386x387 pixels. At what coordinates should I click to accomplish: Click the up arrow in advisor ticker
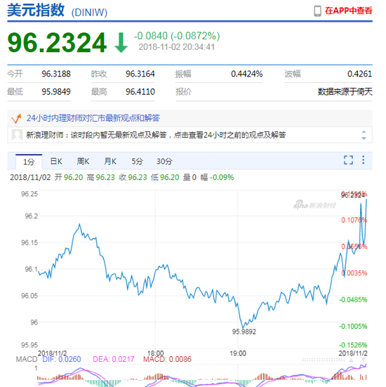pos(364,132)
